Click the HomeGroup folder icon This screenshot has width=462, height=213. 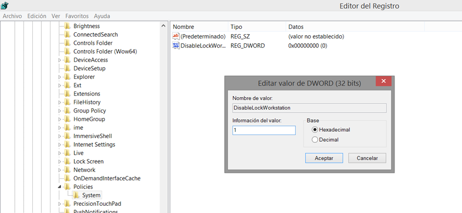(x=67, y=119)
